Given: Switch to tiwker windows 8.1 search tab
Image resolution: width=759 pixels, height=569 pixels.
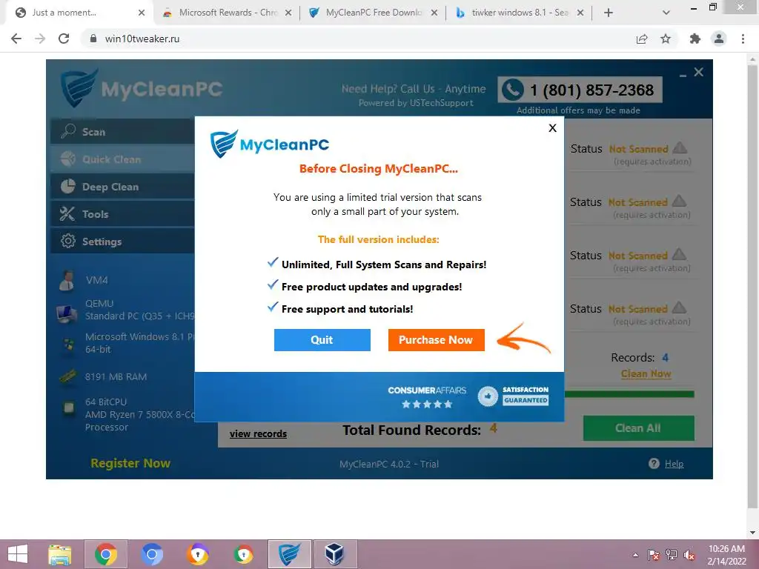Looking at the screenshot, I should point(520,13).
